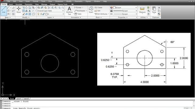Select the Trim tool
This screenshot has width=195, height=109.
click(x=33, y=11)
